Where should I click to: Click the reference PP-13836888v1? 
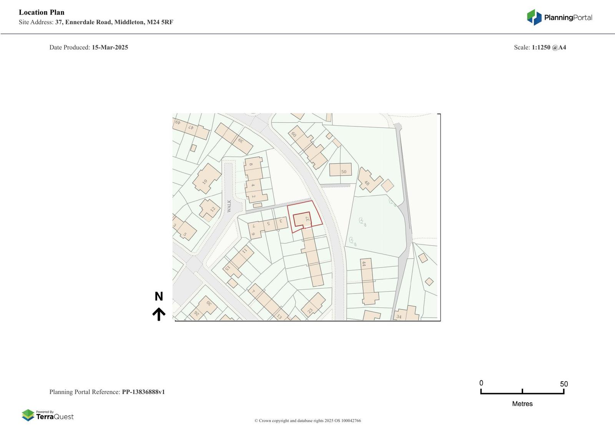tap(143, 392)
